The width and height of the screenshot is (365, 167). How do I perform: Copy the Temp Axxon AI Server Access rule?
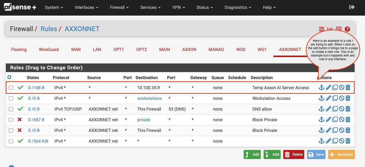point(335,88)
